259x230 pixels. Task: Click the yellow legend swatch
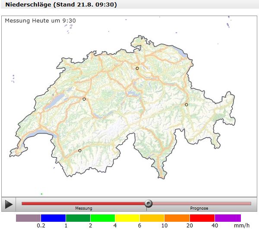pyautogui.click(x=127, y=218)
